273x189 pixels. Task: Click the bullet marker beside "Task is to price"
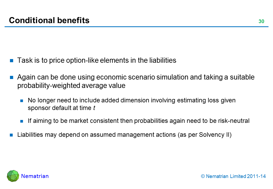coord(12,61)
